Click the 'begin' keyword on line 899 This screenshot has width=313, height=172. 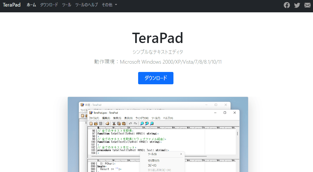(x=101, y=166)
